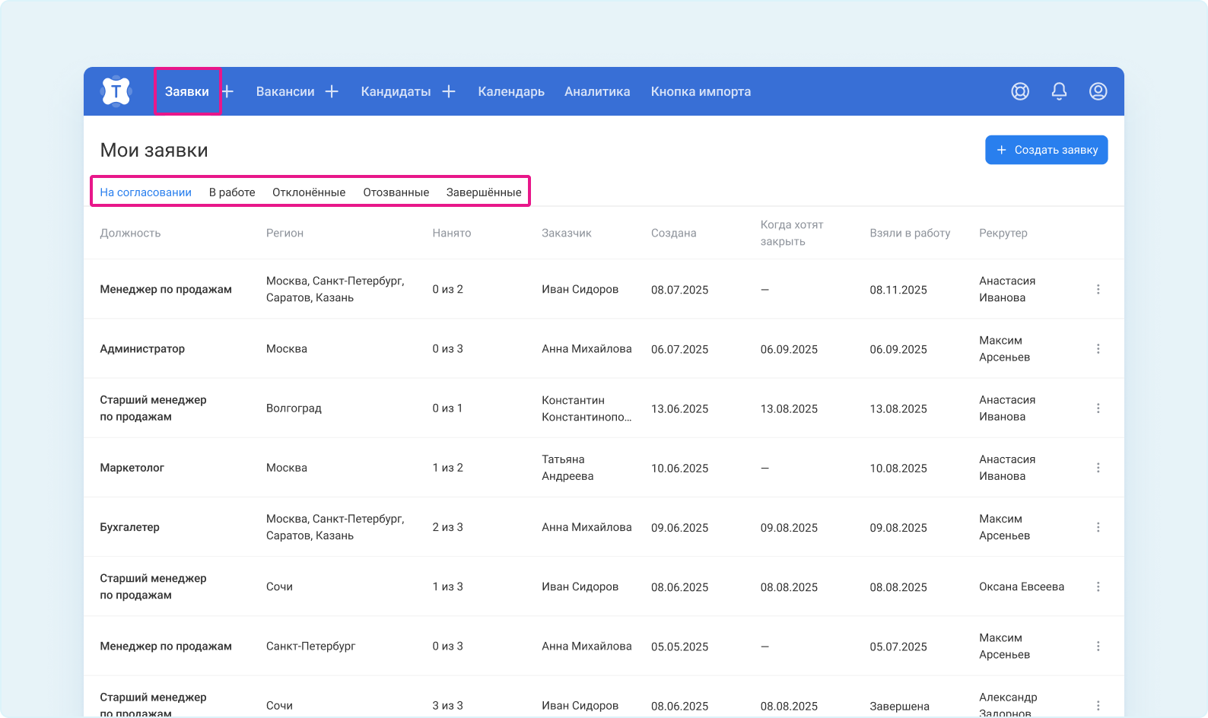Click the plus icon next to Заявки
This screenshot has height=718, width=1208.
(227, 91)
